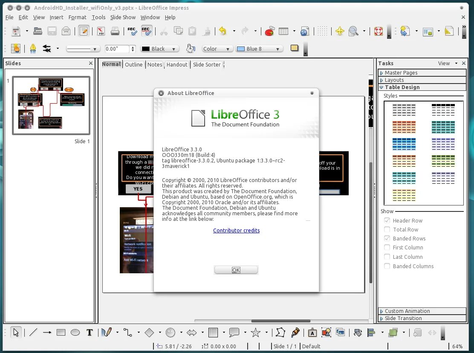
Task: Select the arrow Select tool
Action: [16, 333]
